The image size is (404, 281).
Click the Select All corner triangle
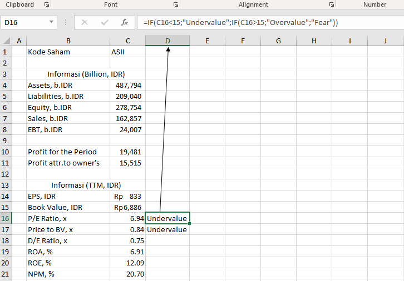click(6, 41)
